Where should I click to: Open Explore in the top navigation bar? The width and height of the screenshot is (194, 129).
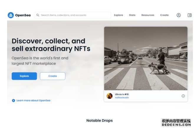point(119,15)
